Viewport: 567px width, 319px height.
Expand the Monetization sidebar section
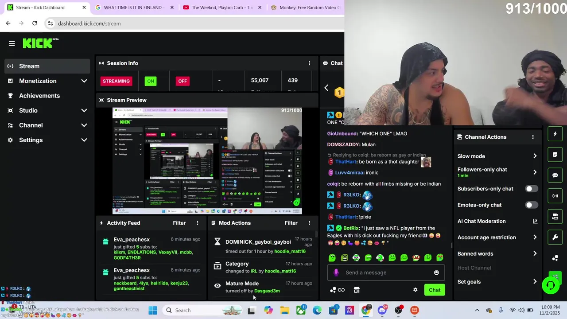(84, 81)
